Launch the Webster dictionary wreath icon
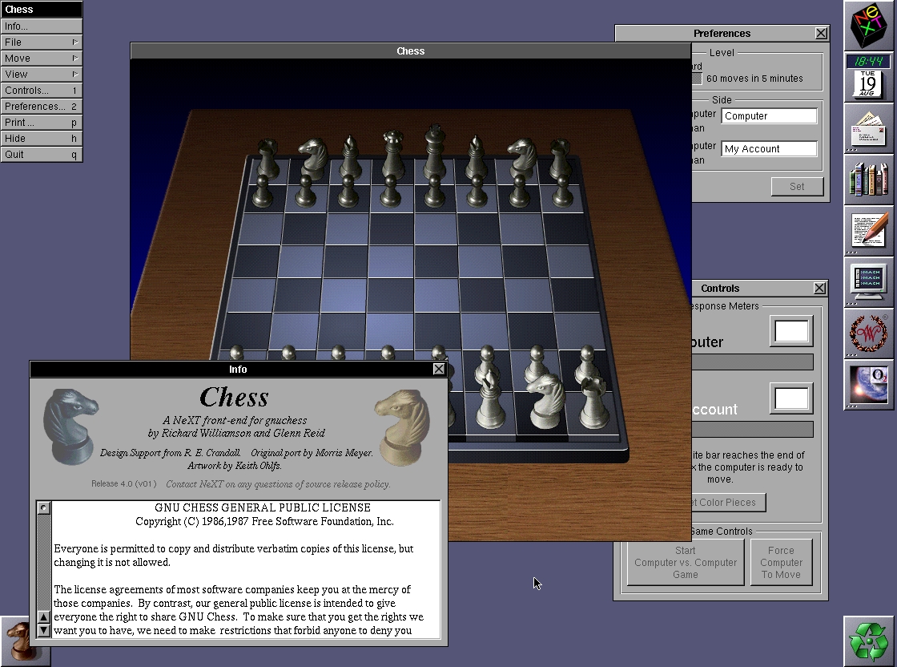Viewport: 897px width, 667px height. tap(868, 333)
